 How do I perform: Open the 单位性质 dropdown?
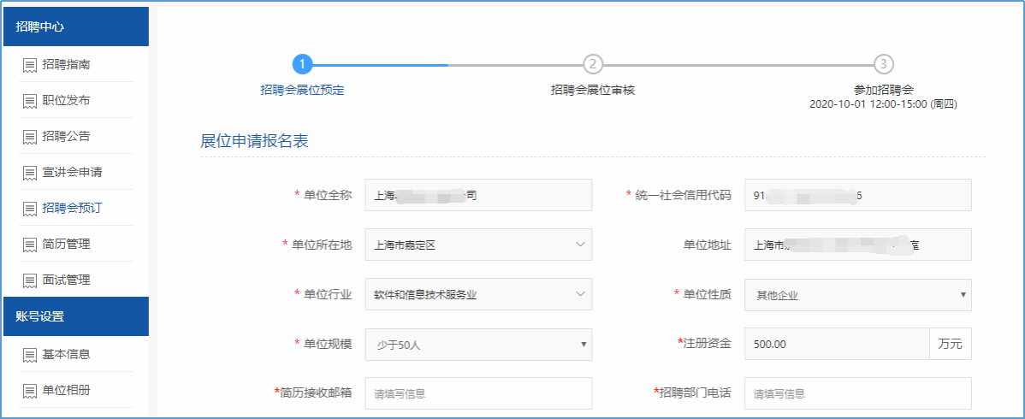tap(857, 294)
